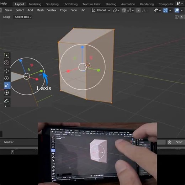This screenshot has height=185, width=185.
Task: Open the timeline Marker menu
Action: pos(9,142)
